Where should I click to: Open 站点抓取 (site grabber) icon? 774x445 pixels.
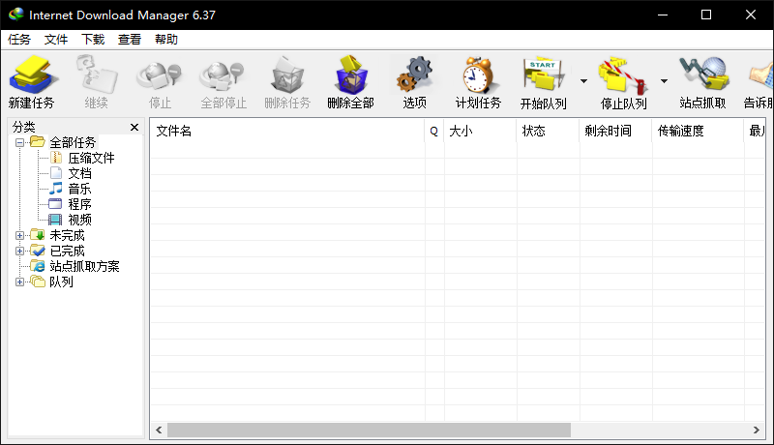point(703,74)
